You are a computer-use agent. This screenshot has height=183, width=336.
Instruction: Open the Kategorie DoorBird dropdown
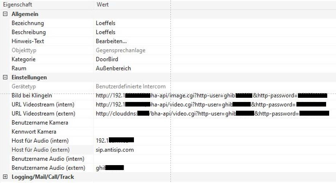[107, 59]
